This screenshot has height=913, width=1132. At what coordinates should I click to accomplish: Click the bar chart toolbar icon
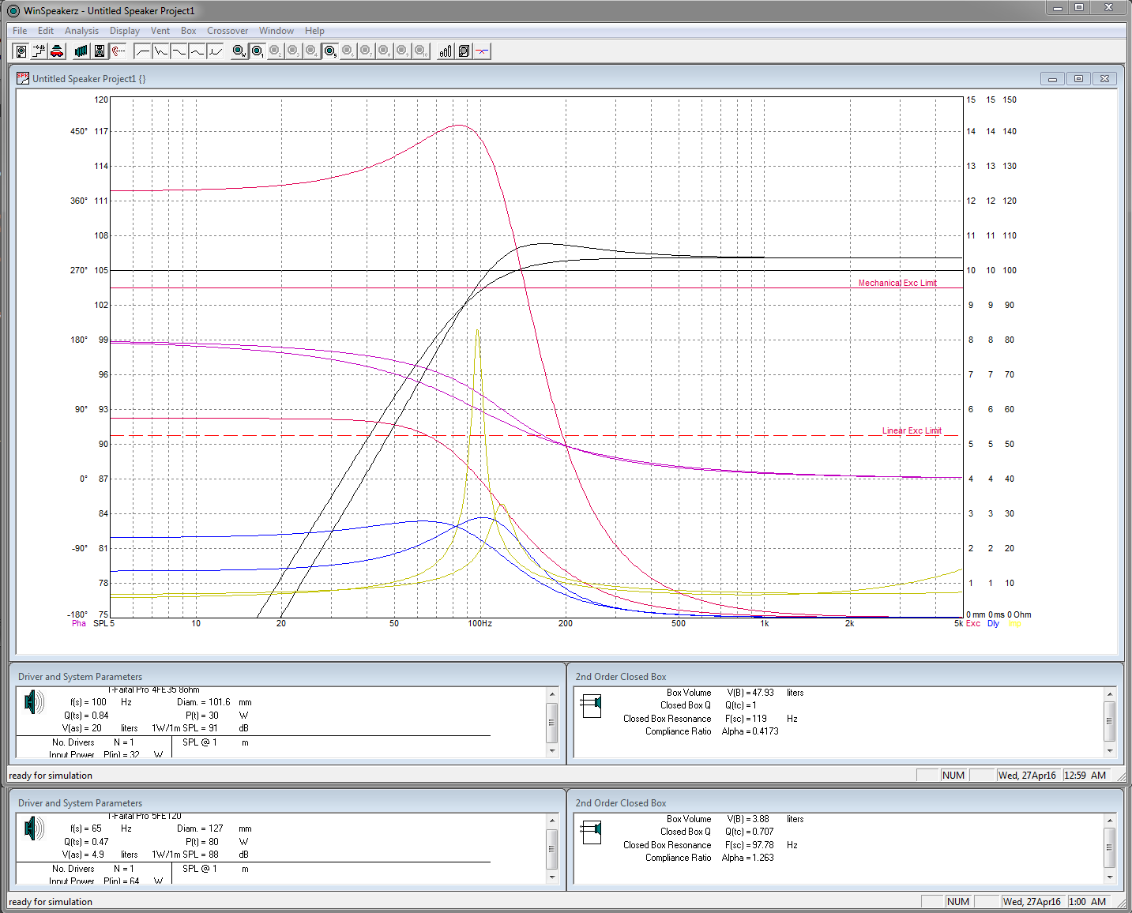[446, 51]
